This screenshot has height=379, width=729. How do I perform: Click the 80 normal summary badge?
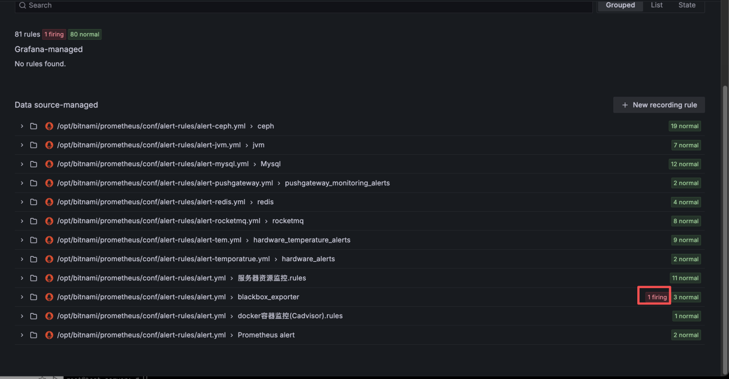point(85,35)
